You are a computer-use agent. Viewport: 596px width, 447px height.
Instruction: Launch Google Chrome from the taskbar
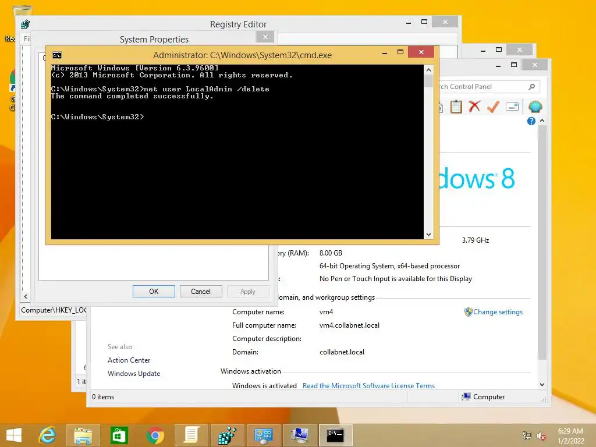(155, 435)
